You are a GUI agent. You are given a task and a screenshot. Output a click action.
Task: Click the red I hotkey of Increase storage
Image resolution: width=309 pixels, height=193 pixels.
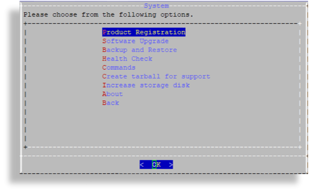coord(104,85)
